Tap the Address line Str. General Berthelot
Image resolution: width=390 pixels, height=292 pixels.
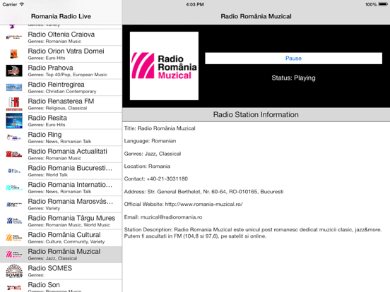click(203, 191)
